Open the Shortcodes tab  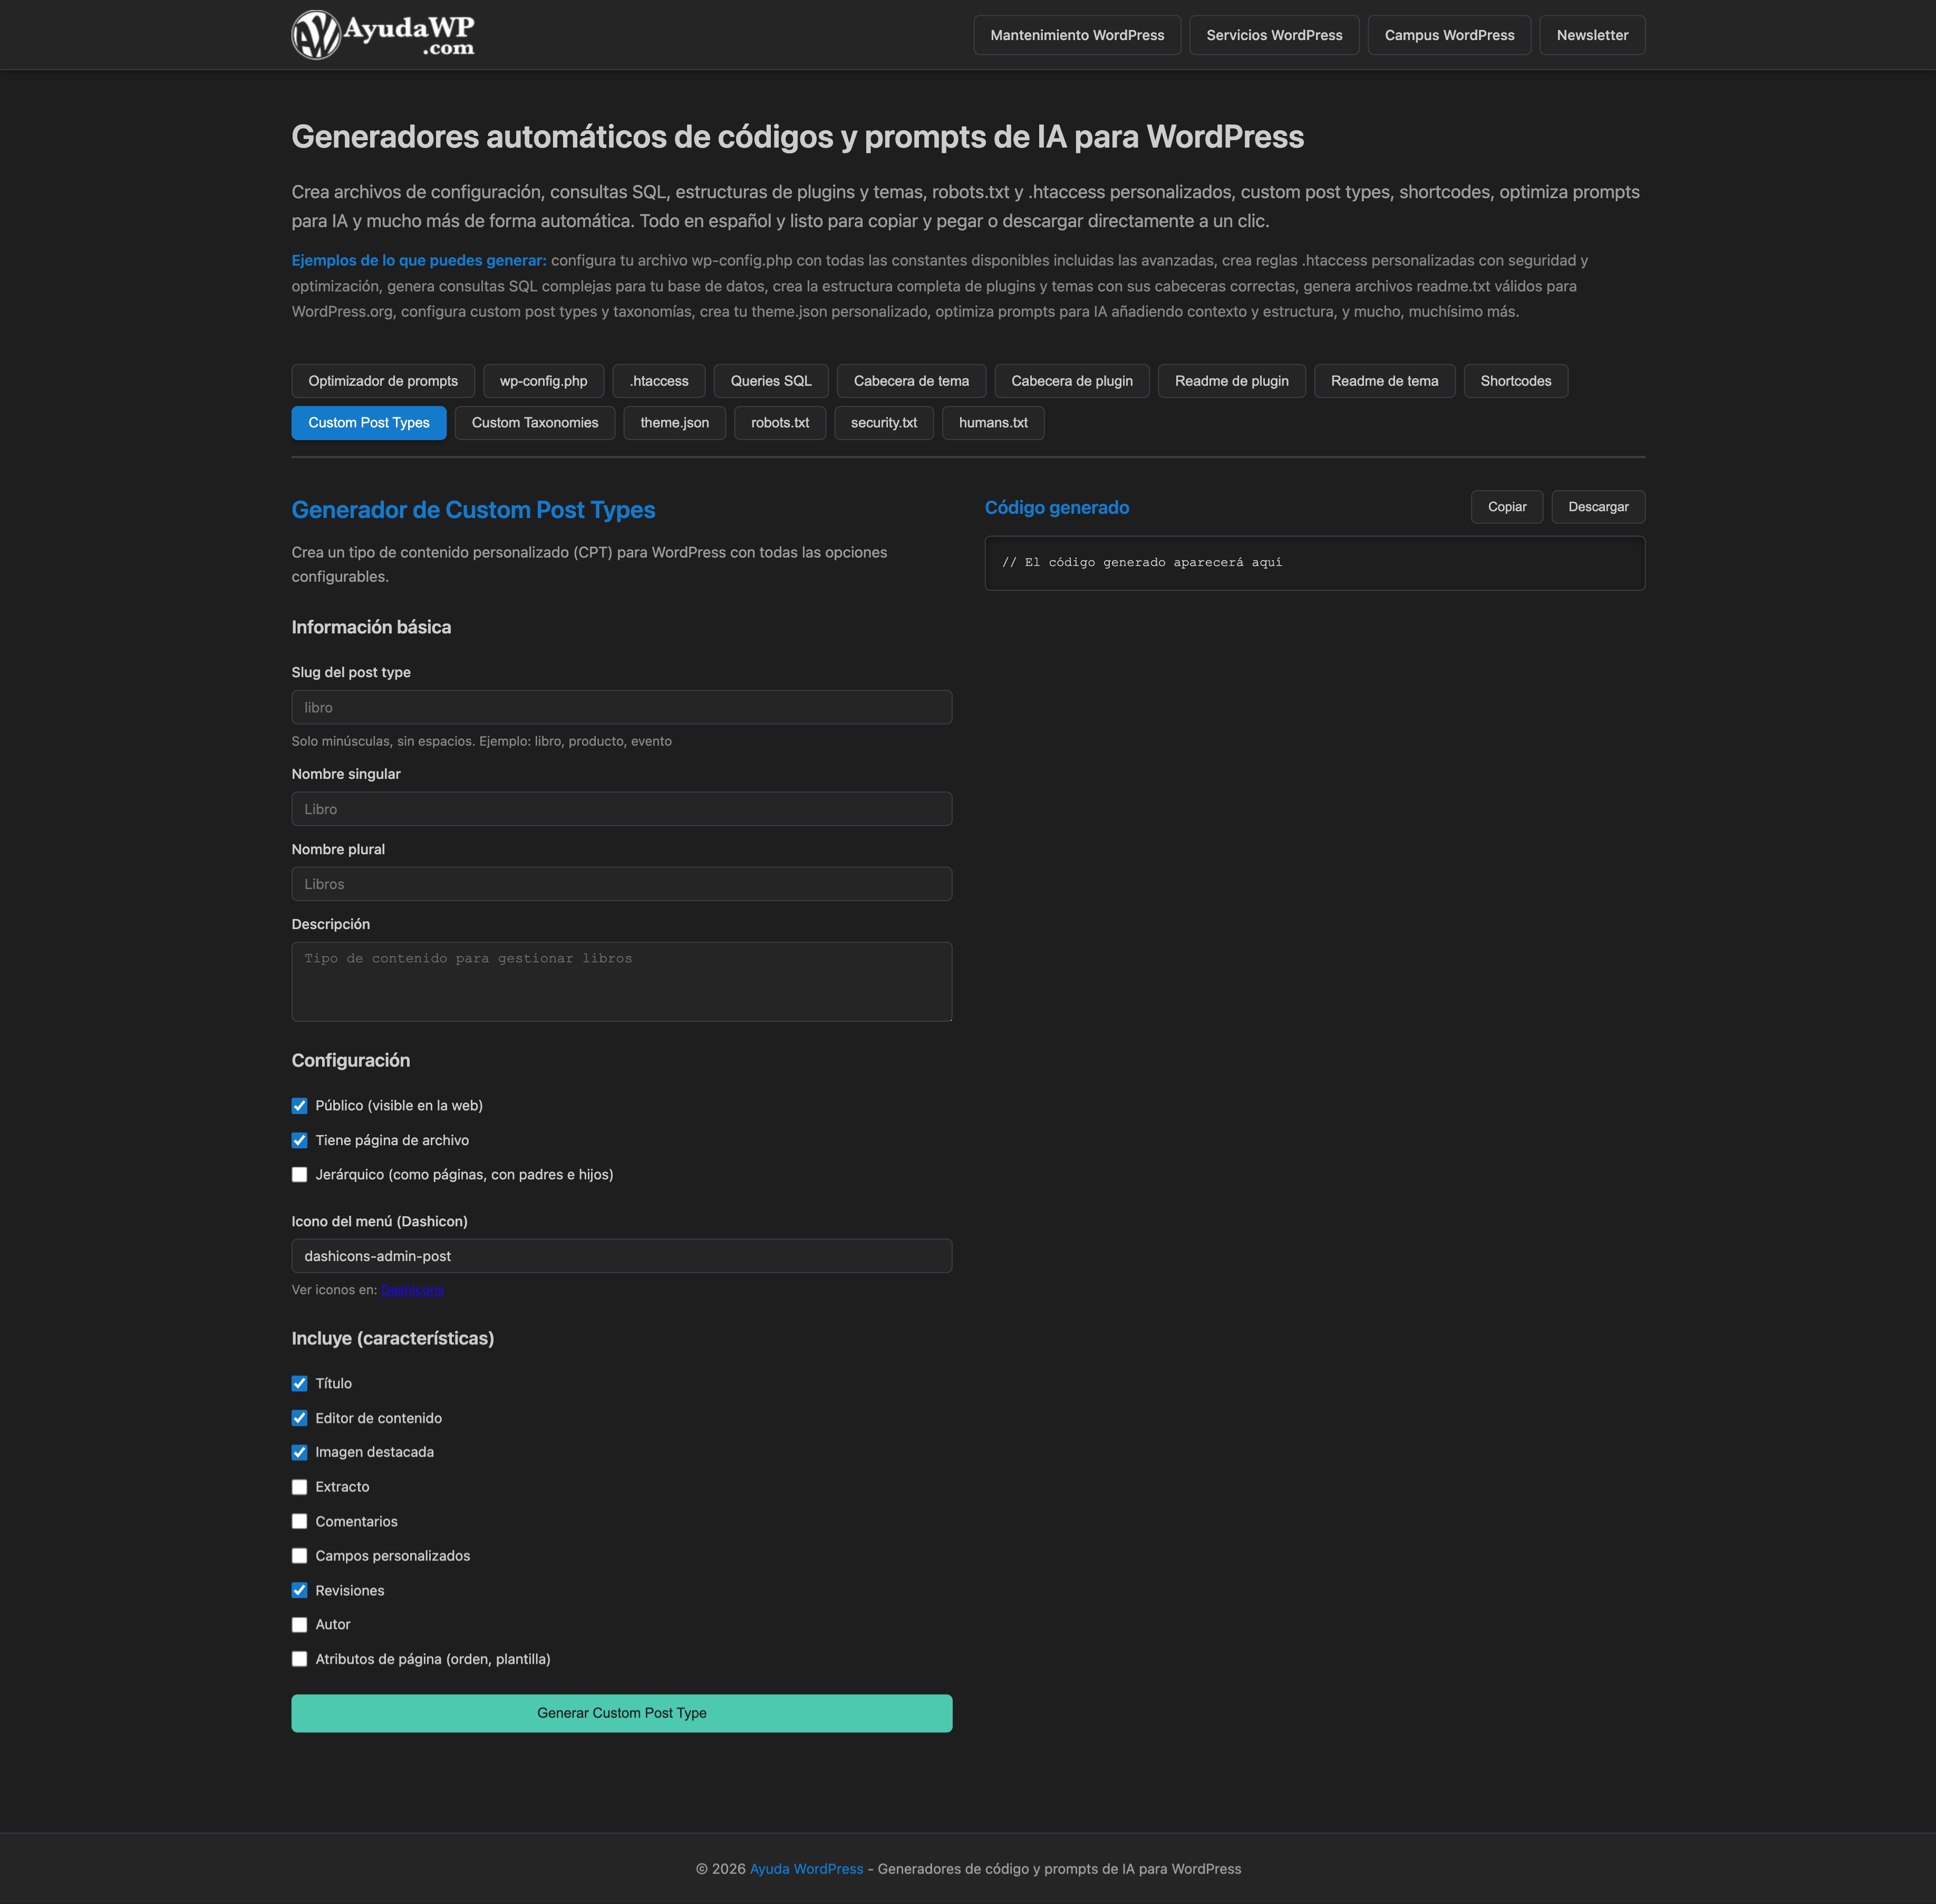pyautogui.click(x=1515, y=381)
